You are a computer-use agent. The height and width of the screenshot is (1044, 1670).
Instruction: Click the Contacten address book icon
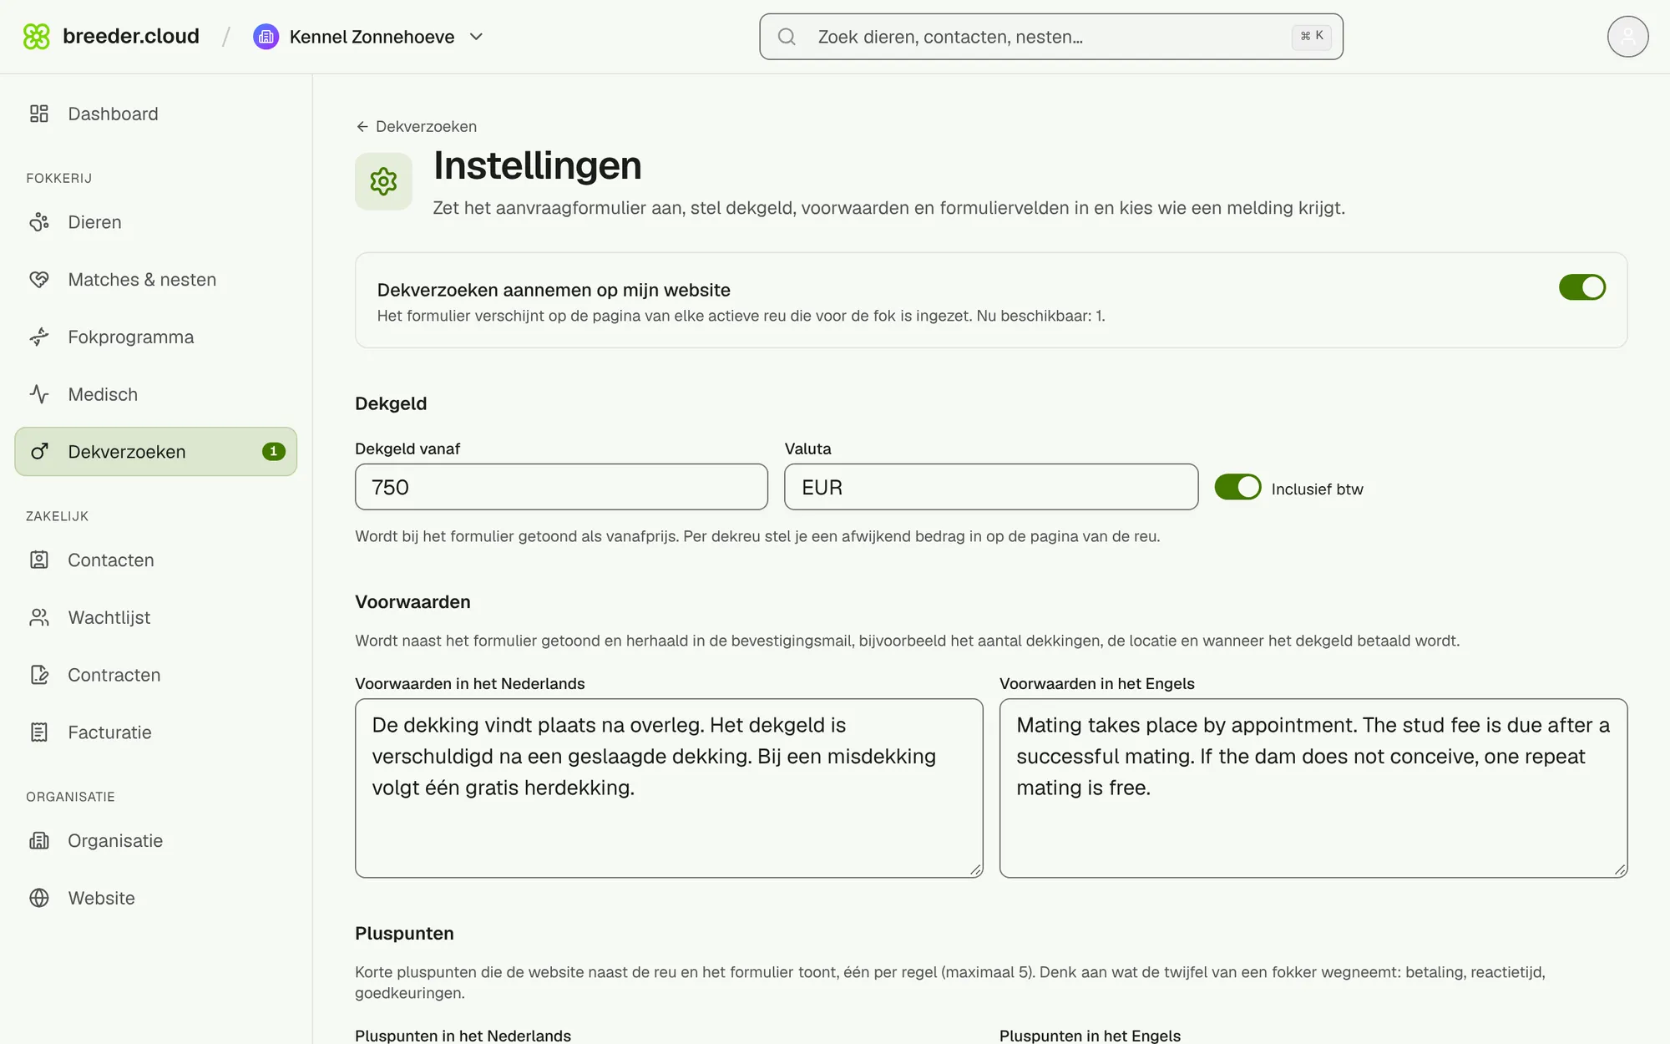[39, 560]
